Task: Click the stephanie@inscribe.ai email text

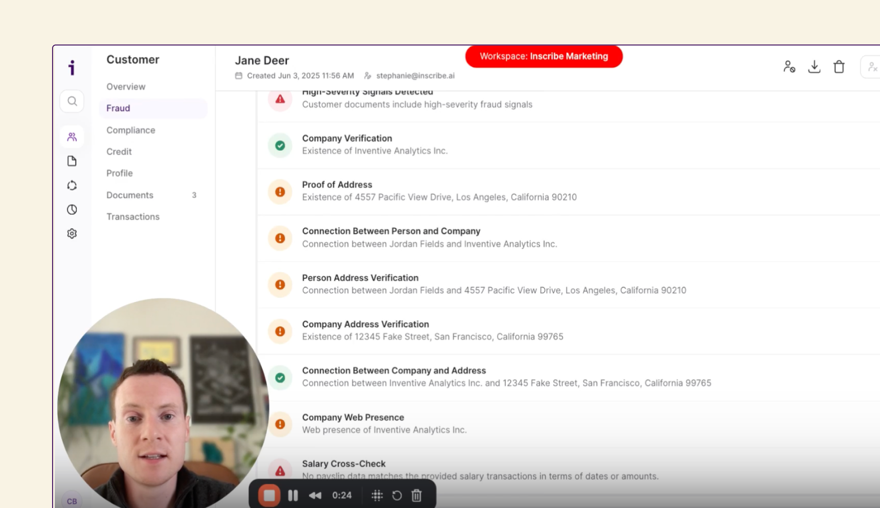Action: point(415,76)
